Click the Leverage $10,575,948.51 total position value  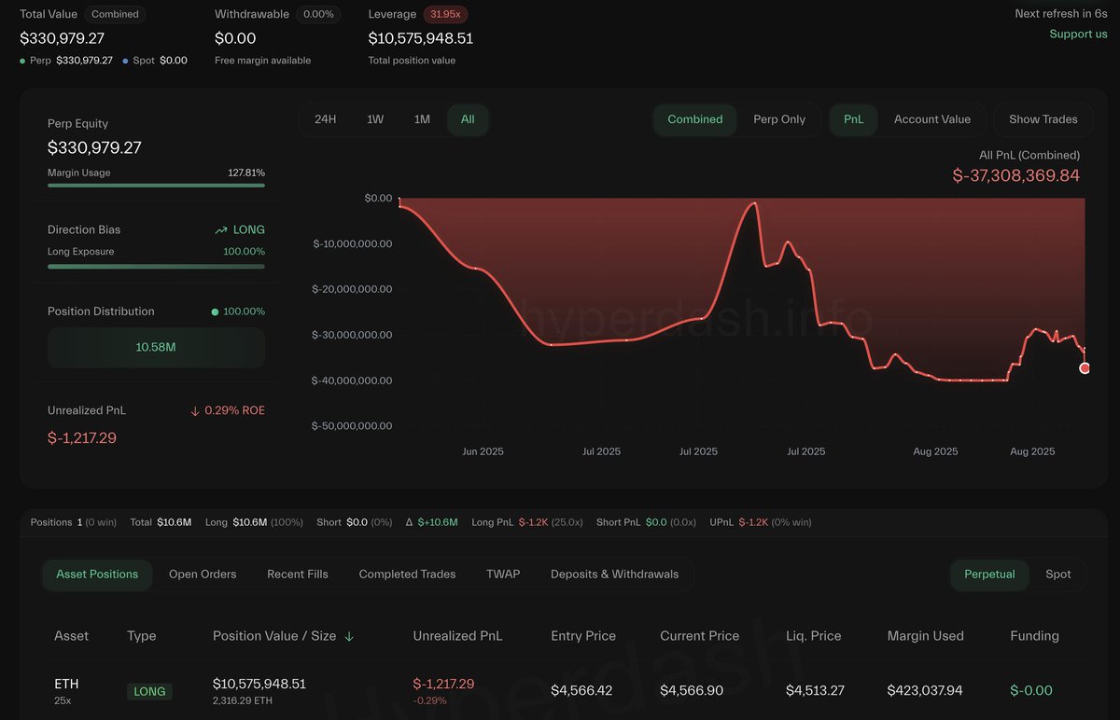coord(421,38)
